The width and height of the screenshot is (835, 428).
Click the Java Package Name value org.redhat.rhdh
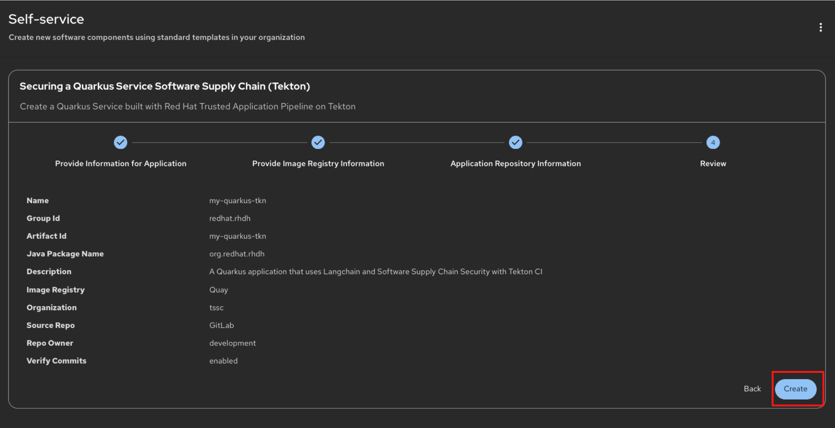tap(236, 254)
